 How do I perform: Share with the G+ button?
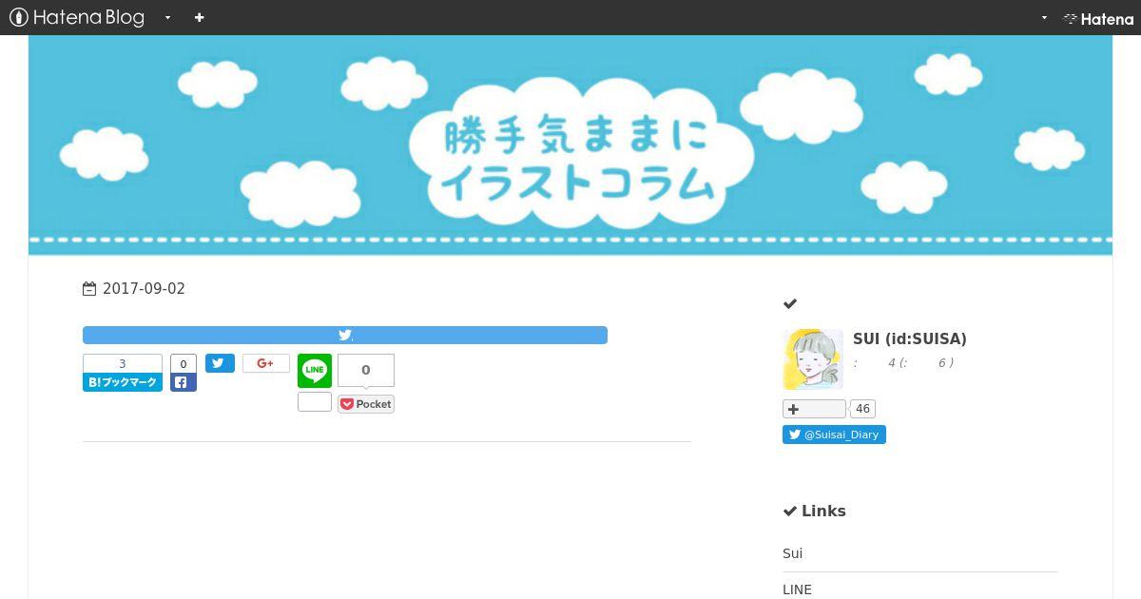(x=266, y=363)
